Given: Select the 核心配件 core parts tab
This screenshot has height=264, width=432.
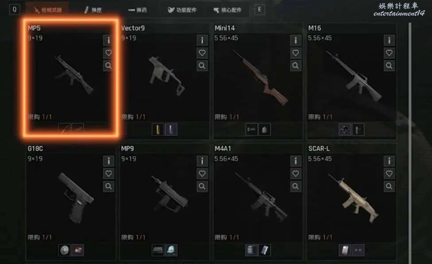Looking at the screenshot, I should point(228,10).
